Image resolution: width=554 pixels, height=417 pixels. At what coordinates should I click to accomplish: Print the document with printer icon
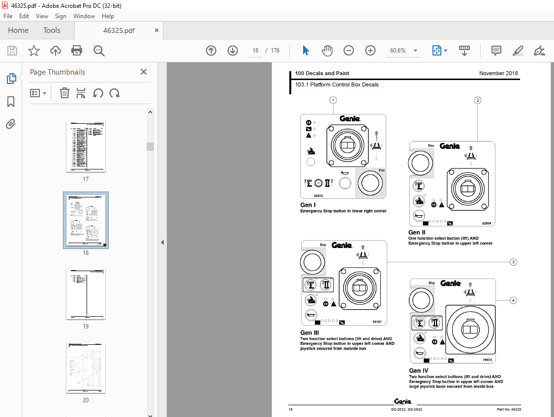click(77, 51)
